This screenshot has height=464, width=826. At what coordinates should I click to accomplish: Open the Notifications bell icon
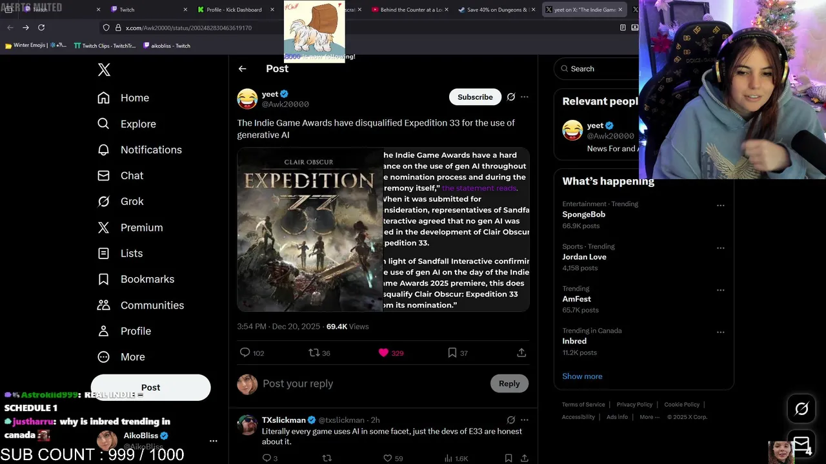(103, 150)
